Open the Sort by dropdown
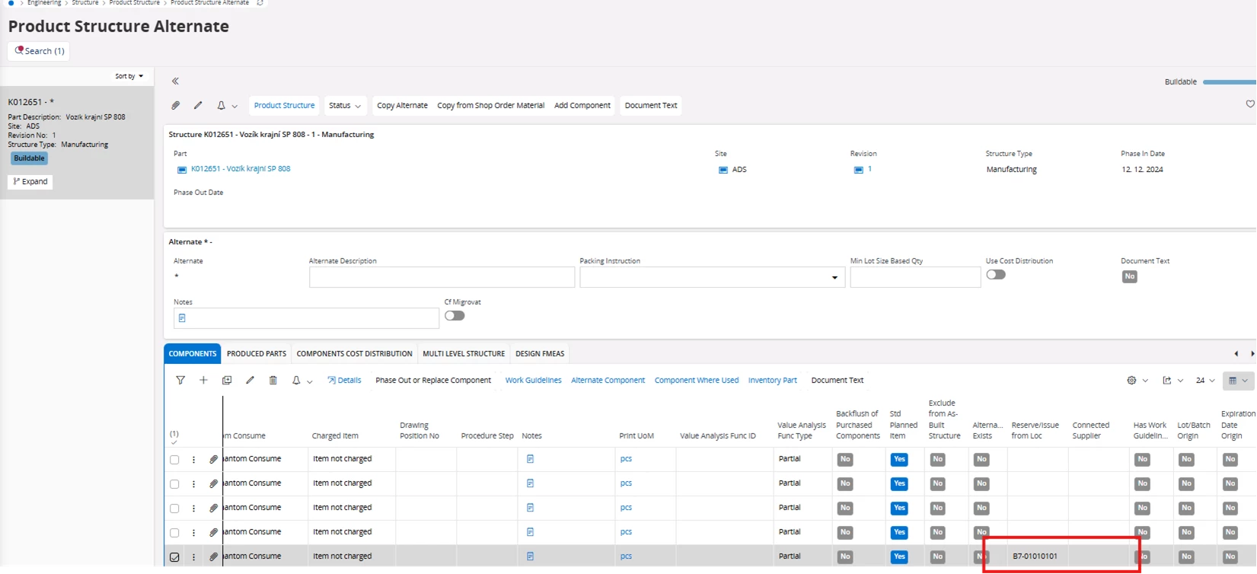 pyautogui.click(x=129, y=76)
